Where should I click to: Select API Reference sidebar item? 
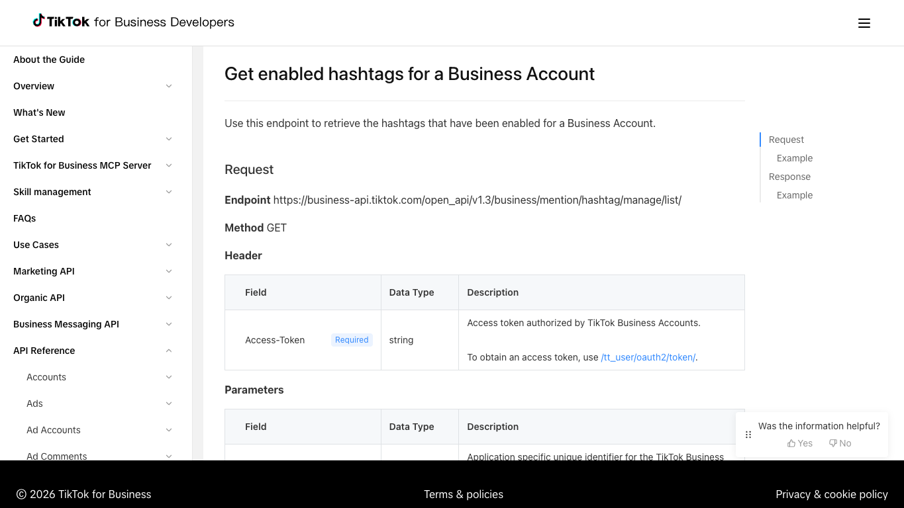[44, 351]
